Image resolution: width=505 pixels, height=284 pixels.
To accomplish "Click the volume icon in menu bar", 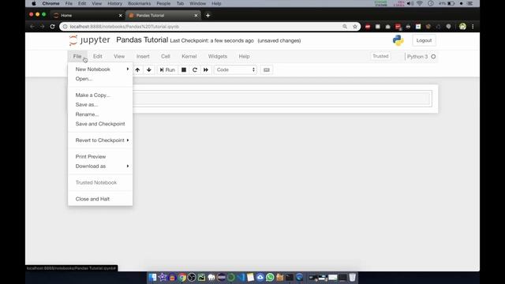I will tap(410, 3).
